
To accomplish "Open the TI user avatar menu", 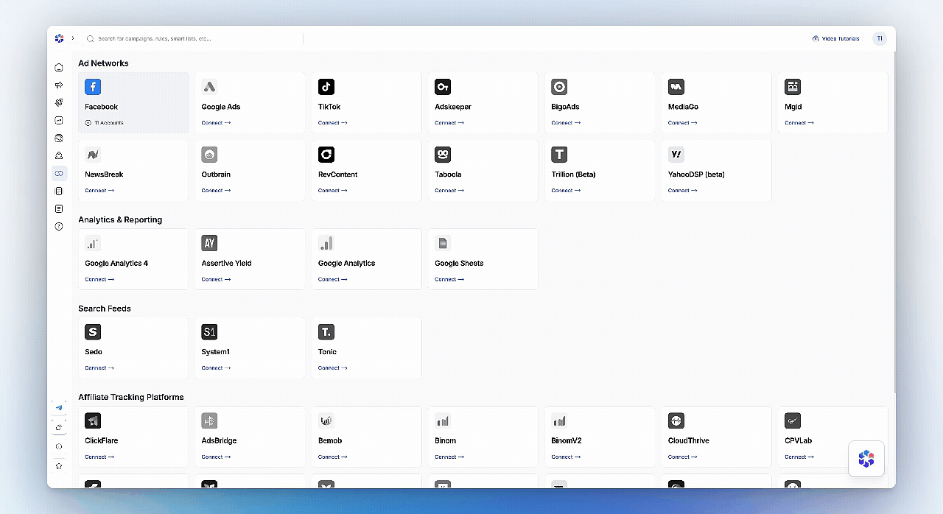I will (x=880, y=38).
